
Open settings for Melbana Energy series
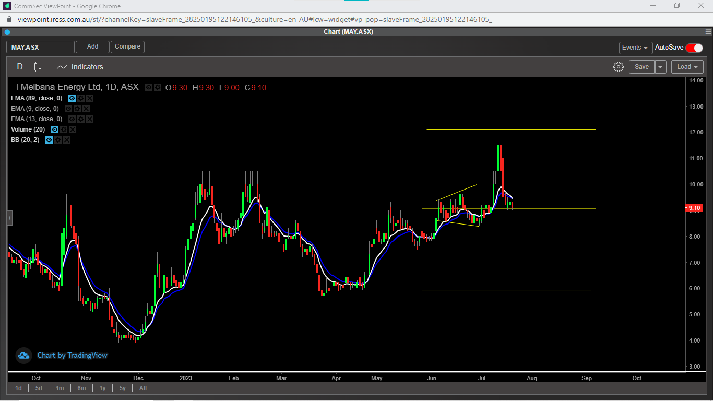(157, 88)
